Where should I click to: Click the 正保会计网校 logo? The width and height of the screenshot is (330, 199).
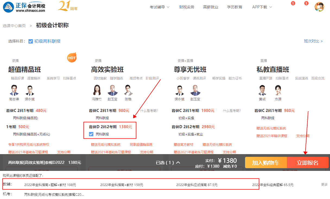click(x=24, y=7)
